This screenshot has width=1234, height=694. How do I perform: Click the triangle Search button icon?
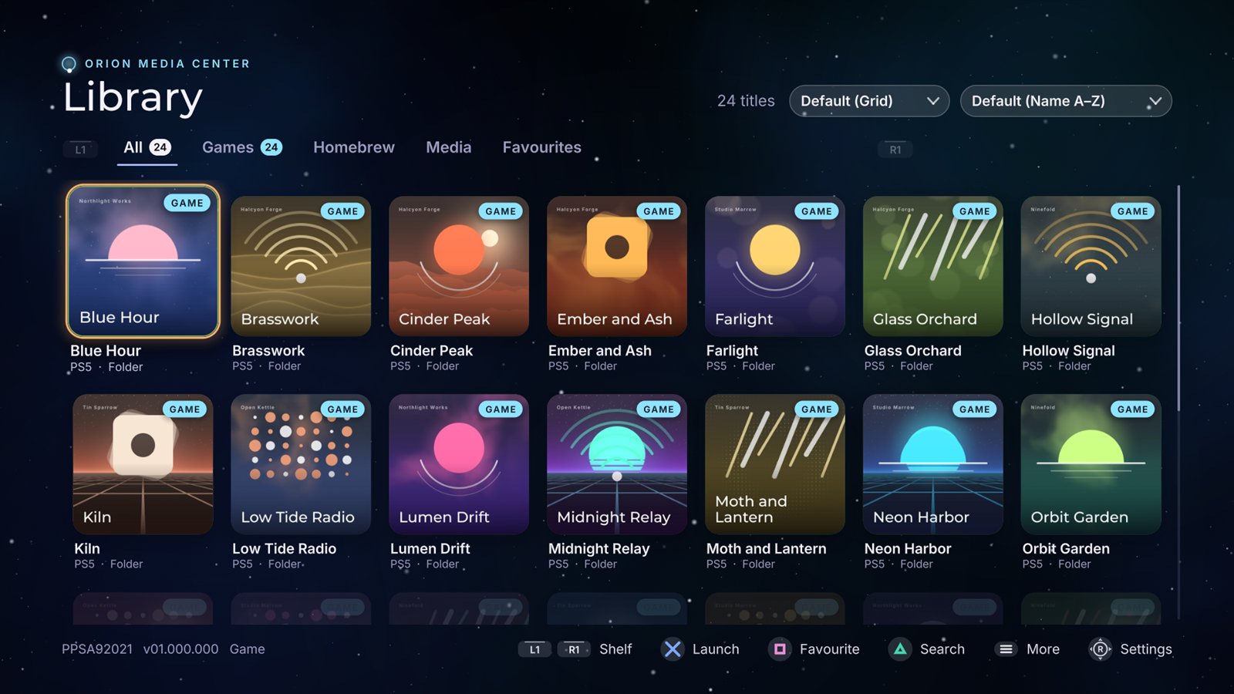900,649
